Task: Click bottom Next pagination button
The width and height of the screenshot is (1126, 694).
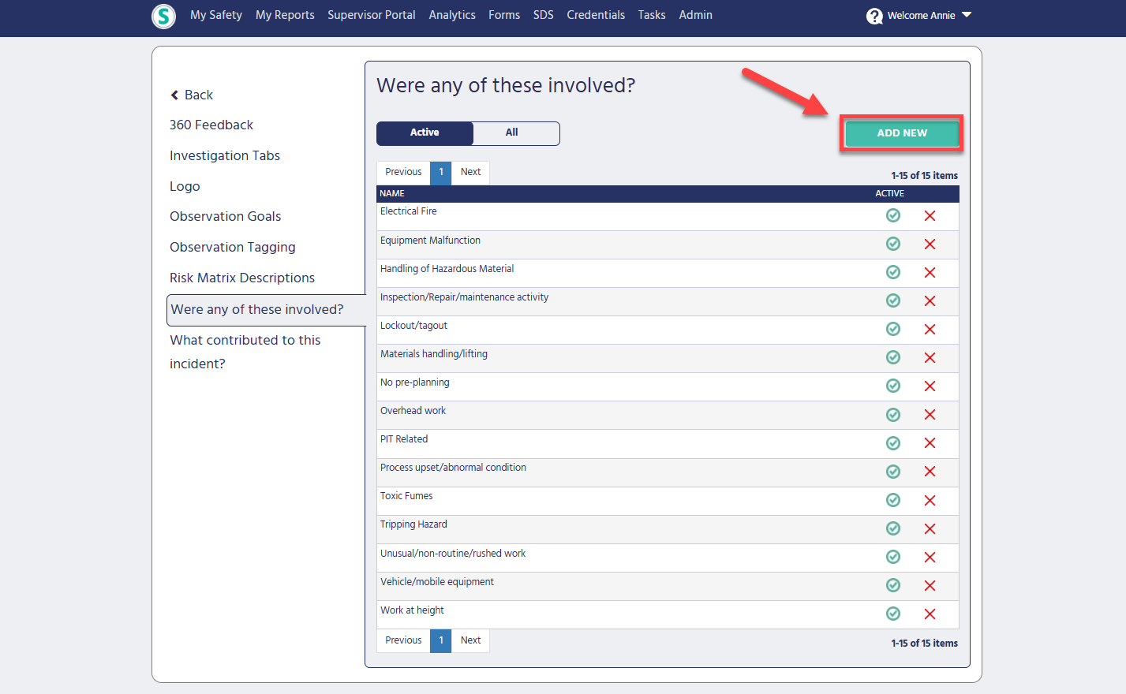Action: click(470, 641)
